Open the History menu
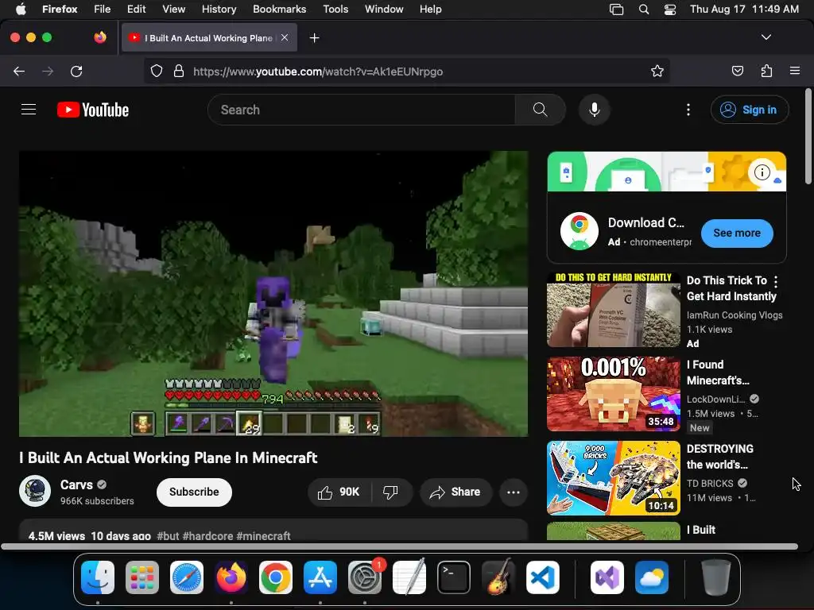Viewport: 814px width, 610px height. click(219, 10)
